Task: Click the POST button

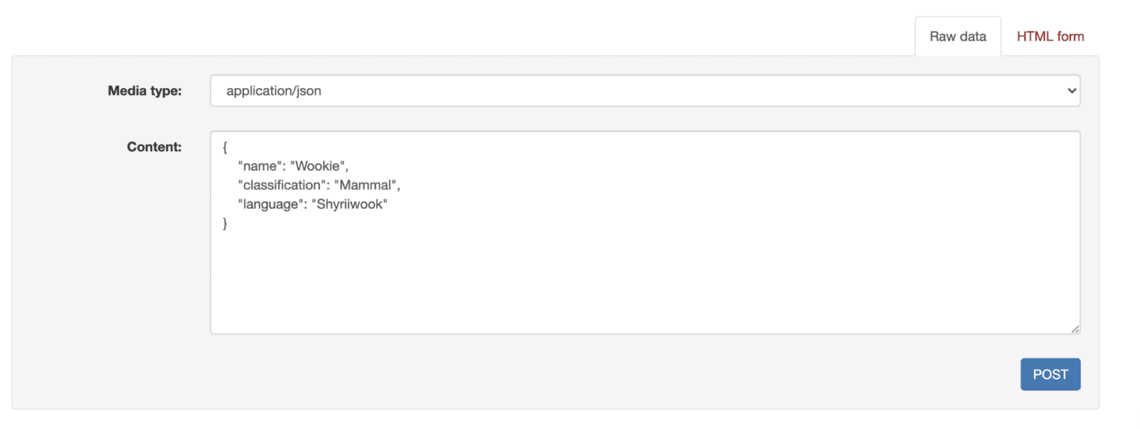Action: [x=1049, y=374]
